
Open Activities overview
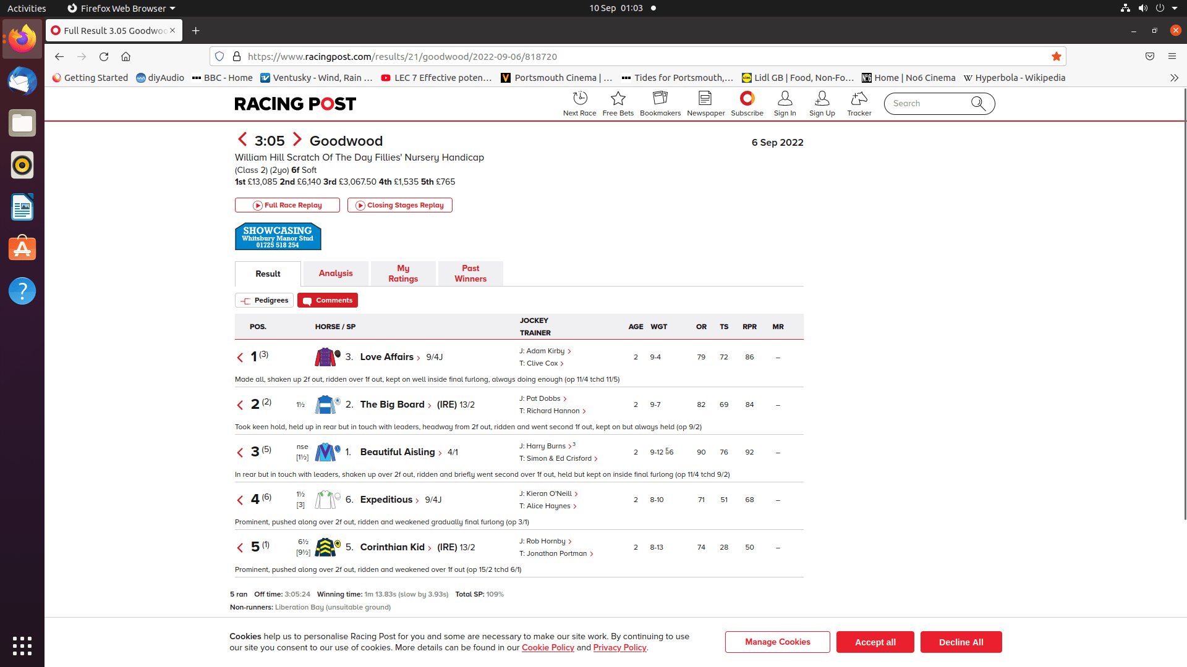27,8
